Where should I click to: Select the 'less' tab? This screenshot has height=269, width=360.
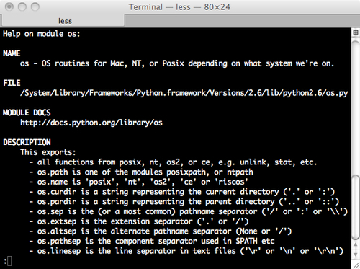(x=63, y=21)
